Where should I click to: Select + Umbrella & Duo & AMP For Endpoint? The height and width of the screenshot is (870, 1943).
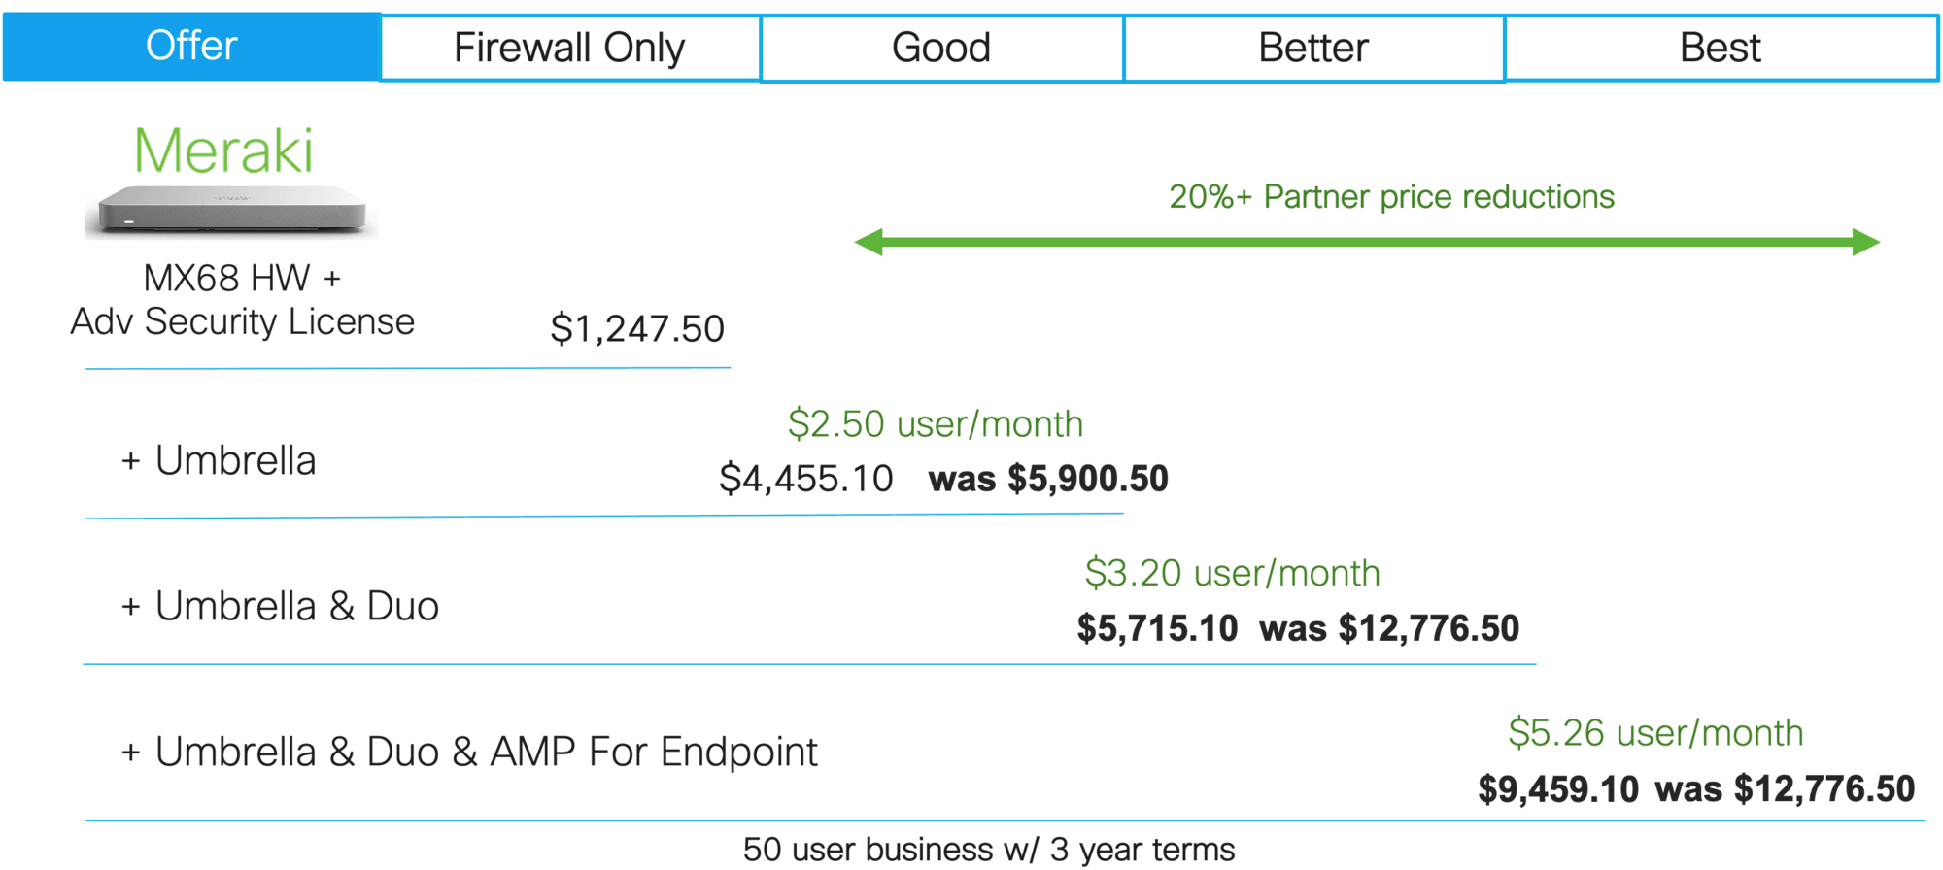[469, 752]
